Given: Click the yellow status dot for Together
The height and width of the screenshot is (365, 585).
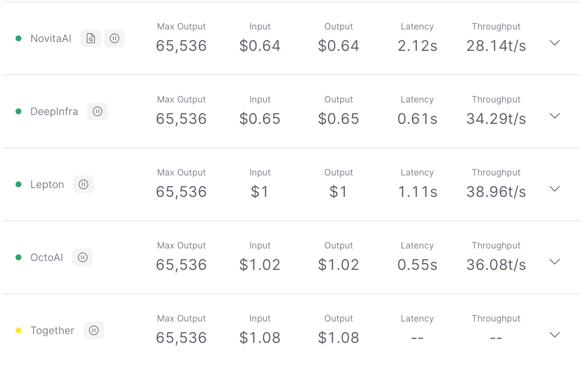Looking at the screenshot, I should 18,330.
